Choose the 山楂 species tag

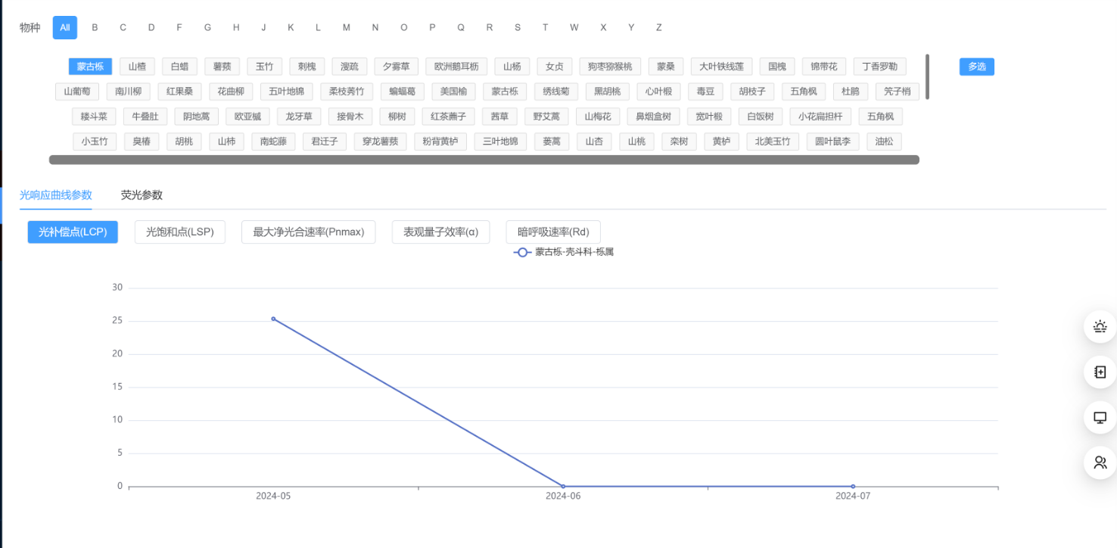coord(137,67)
